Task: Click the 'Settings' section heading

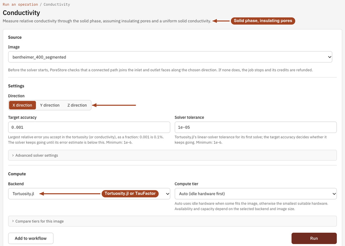Action: (x=16, y=86)
